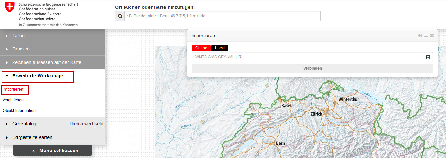Image resolution: width=446 pixels, height=158 pixels.
Task: Click the help icon in Importieren dialog
Action: tap(420, 36)
